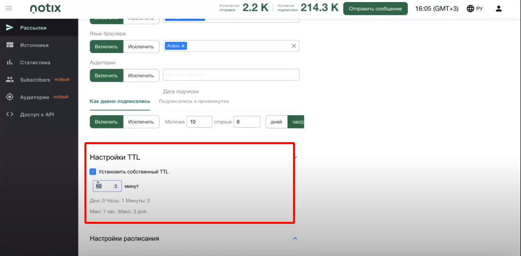Image resolution: width=521 pixels, height=256 pixels.
Task: Clear the browser language field with X
Action: click(294, 46)
